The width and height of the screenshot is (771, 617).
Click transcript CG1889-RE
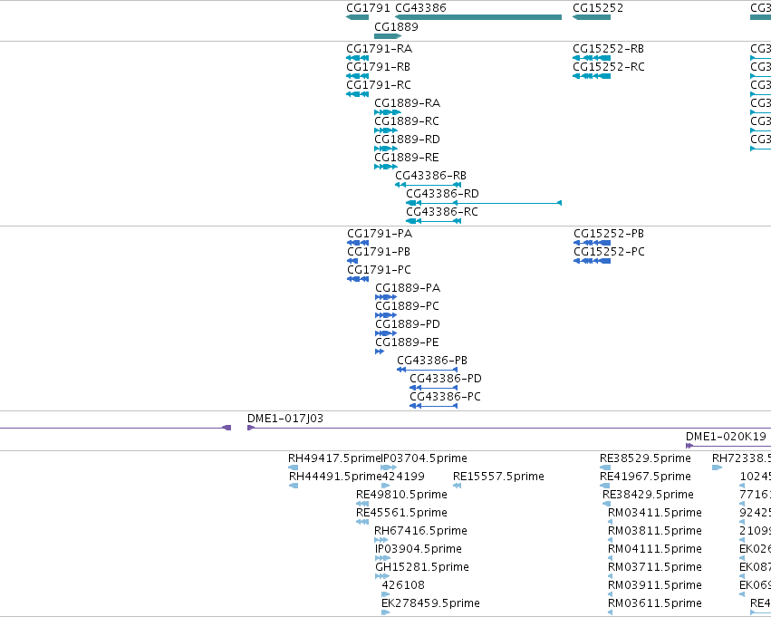coord(407,158)
